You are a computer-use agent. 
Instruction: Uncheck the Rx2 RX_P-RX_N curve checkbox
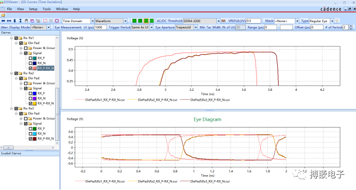point(30,104)
